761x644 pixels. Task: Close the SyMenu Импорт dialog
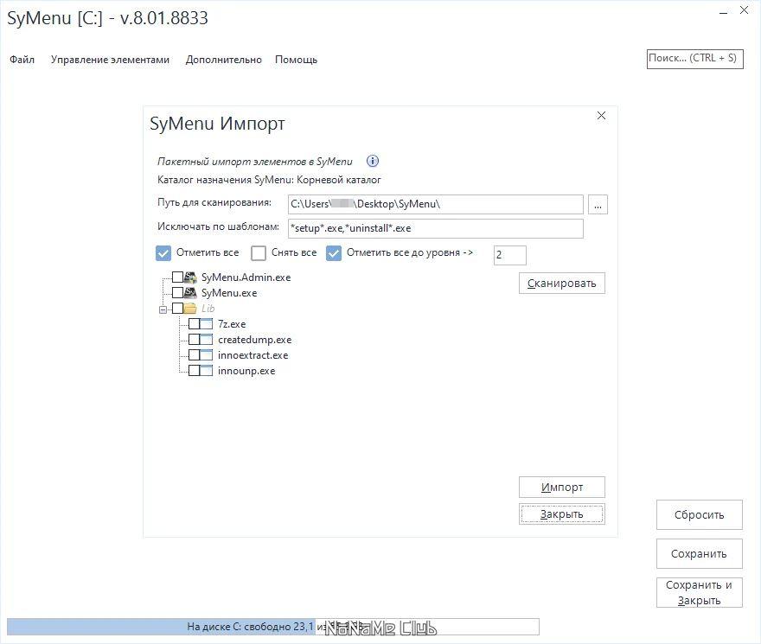(x=601, y=116)
